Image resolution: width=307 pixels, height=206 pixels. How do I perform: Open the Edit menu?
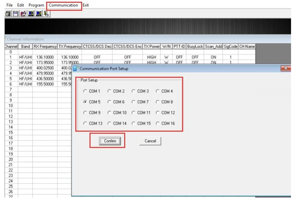click(x=20, y=5)
